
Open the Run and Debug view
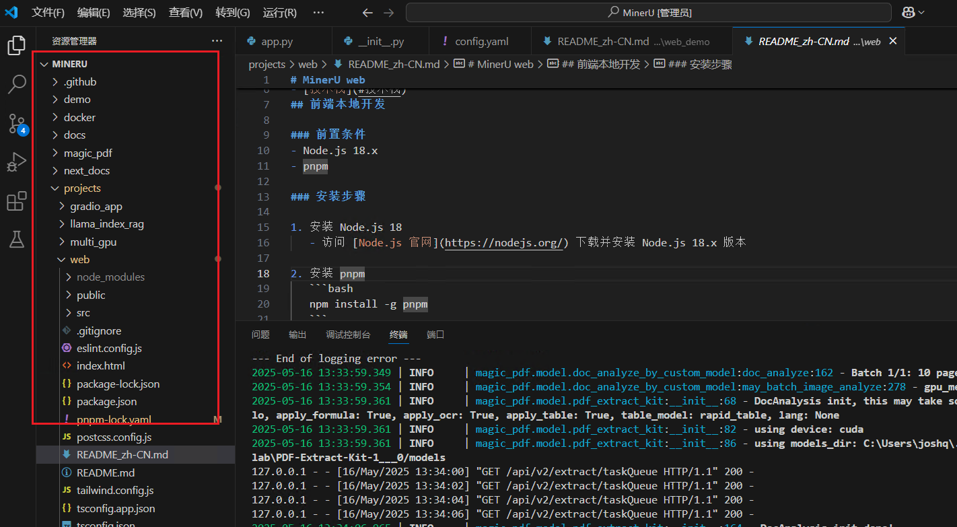point(16,162)
